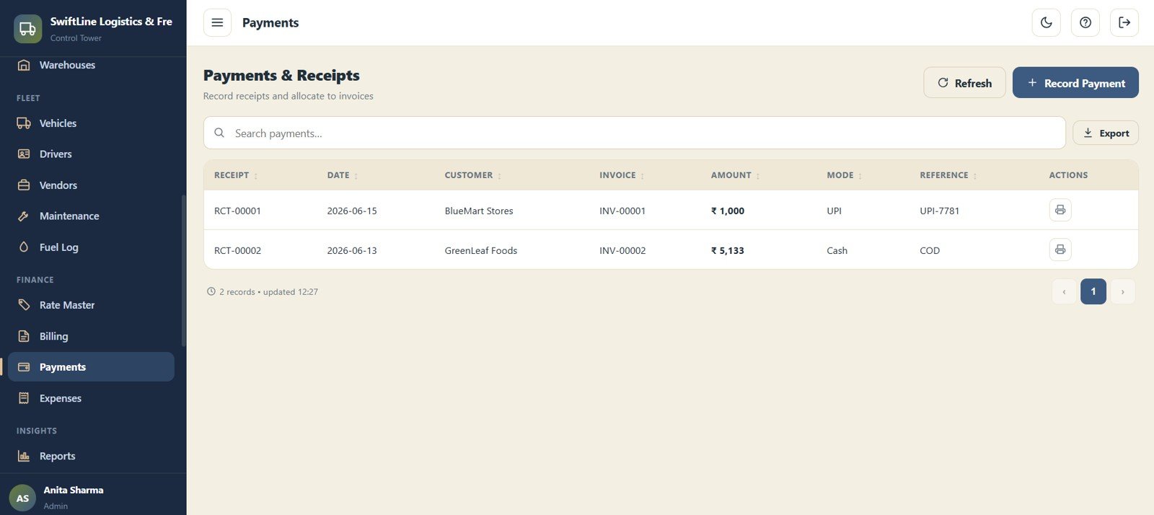Print receipt RCT-00002
This screenshot has width=1154, height=515.
[1060, 250]
